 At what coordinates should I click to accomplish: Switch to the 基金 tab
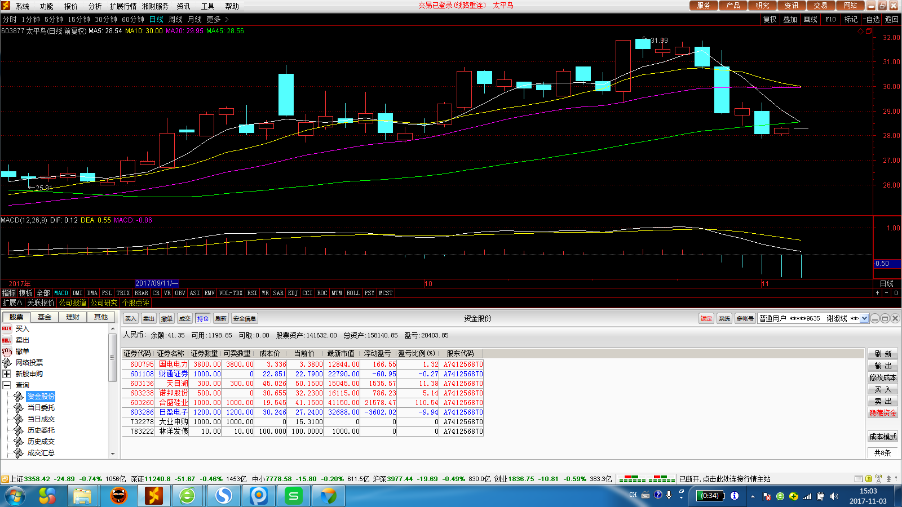pos(45,317)
